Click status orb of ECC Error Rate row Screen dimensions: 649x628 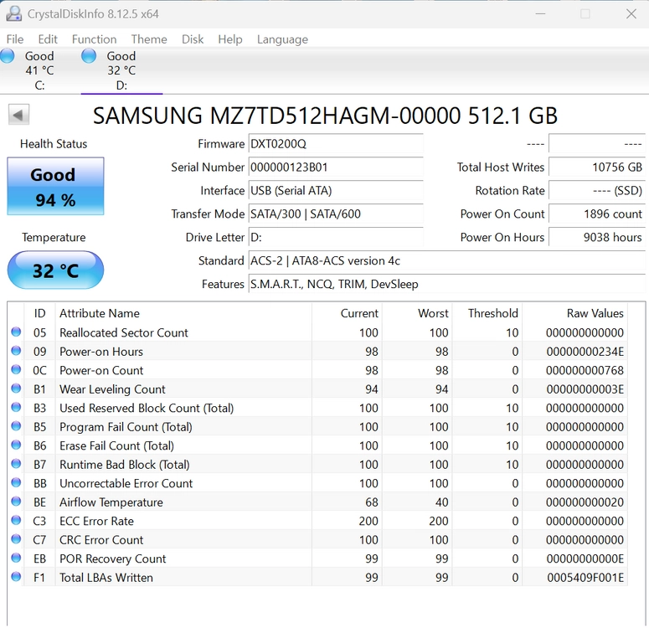(16, 520)
